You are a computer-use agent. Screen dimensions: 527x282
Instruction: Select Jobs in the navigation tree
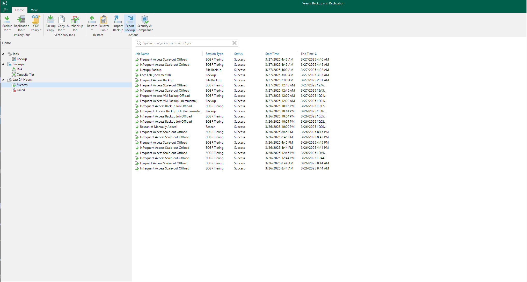coord(16,54)
